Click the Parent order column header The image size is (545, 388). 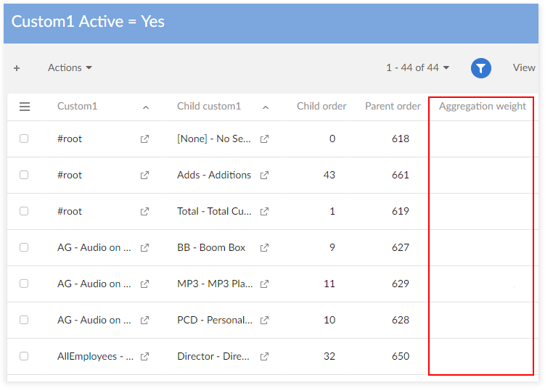(393, 107)
